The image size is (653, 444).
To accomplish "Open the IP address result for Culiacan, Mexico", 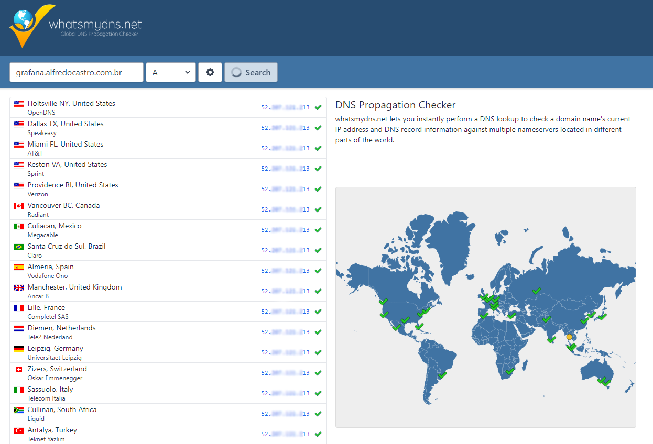I will [x=286, y=230].
